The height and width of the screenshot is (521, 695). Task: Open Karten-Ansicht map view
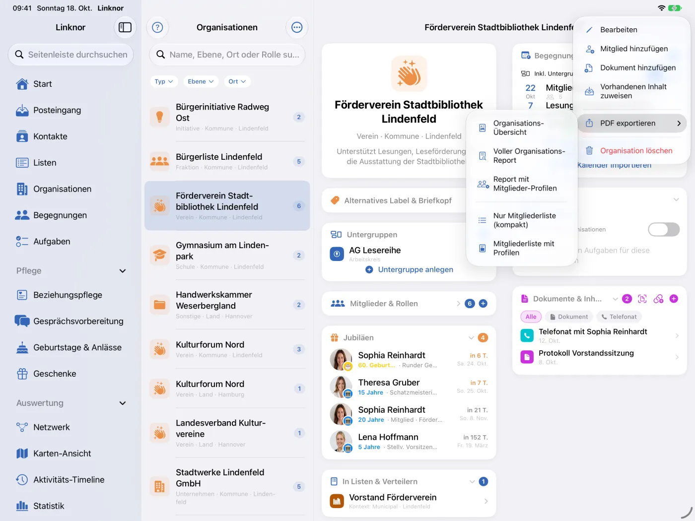pos(70,454)
